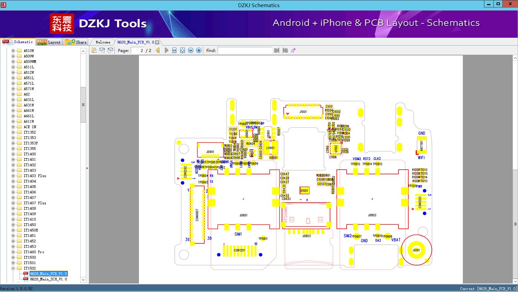Viewport: 518px width, 292px height.
Task: Zoom in with the plus icon
Action: click(x=199, y=50)
